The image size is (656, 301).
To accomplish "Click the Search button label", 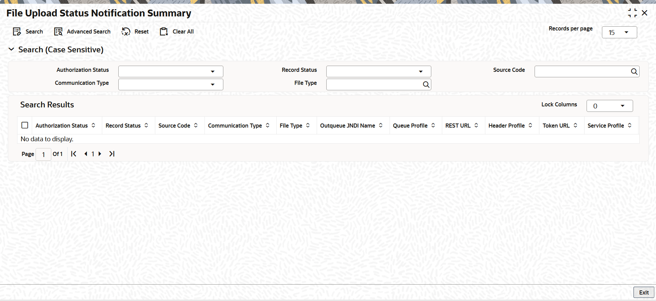I will (x=34, y=32).
